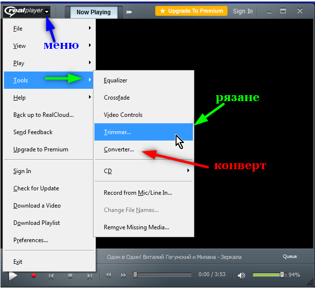Click the fast forward icon
This screenshot has width=315, height=288.
124,275
